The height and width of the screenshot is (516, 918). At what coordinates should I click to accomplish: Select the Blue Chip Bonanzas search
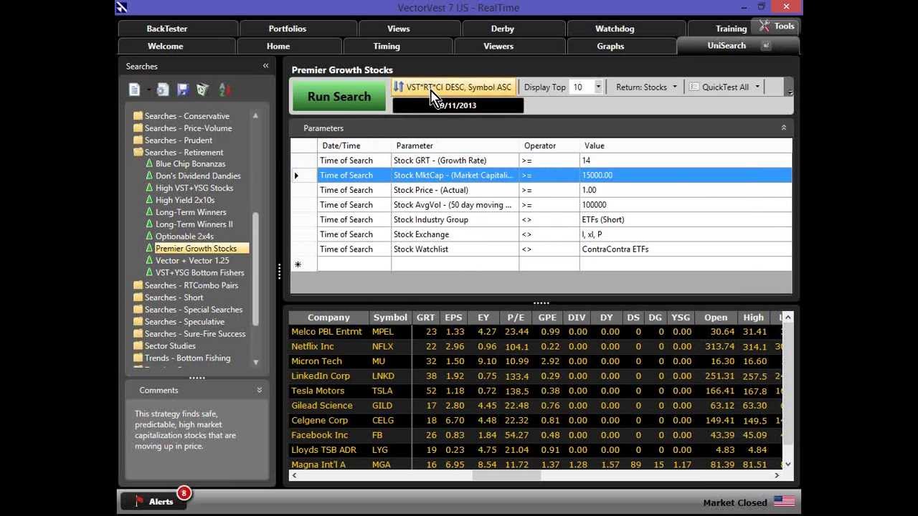pyautogui.click(x=190, y=164)
